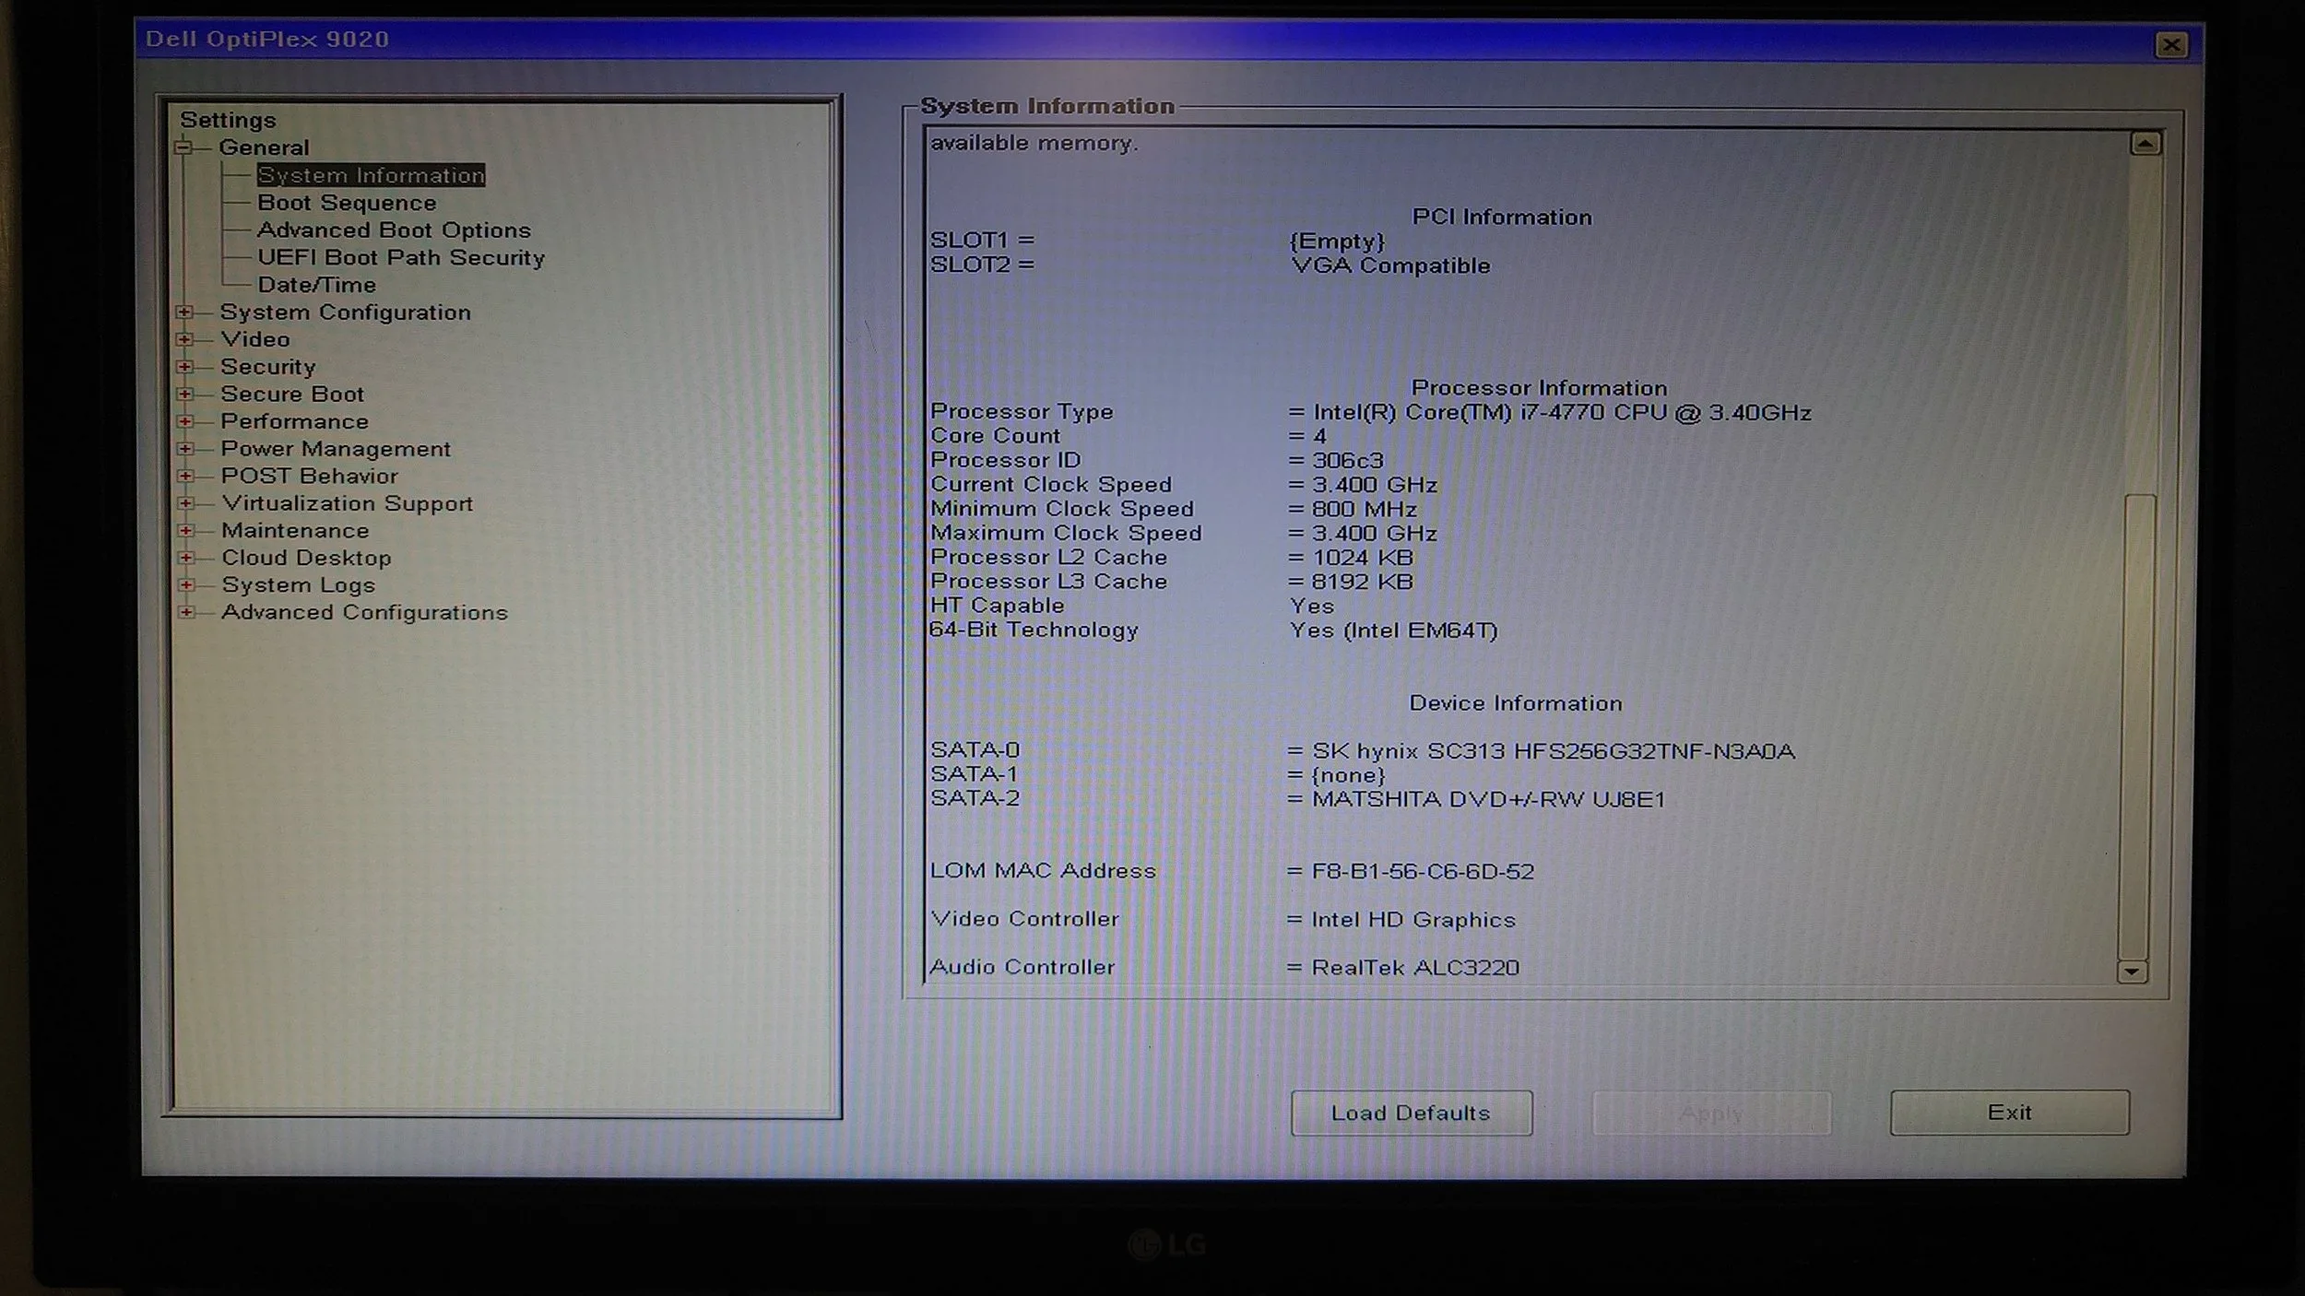
Task: Expand the Security tree node
Action: (x=184, y=367)
